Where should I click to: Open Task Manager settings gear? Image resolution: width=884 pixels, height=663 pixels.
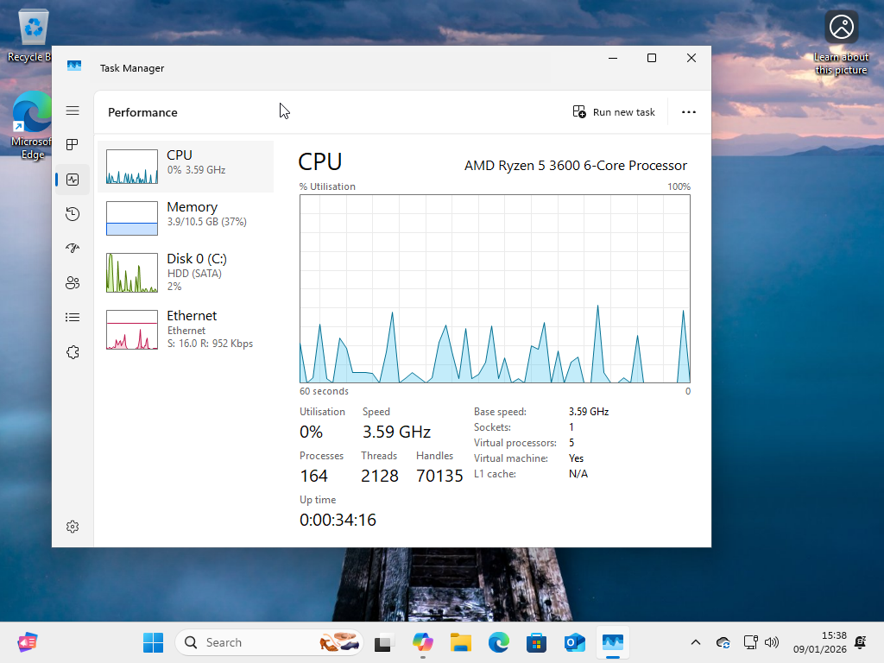click(x=73, y=527)
